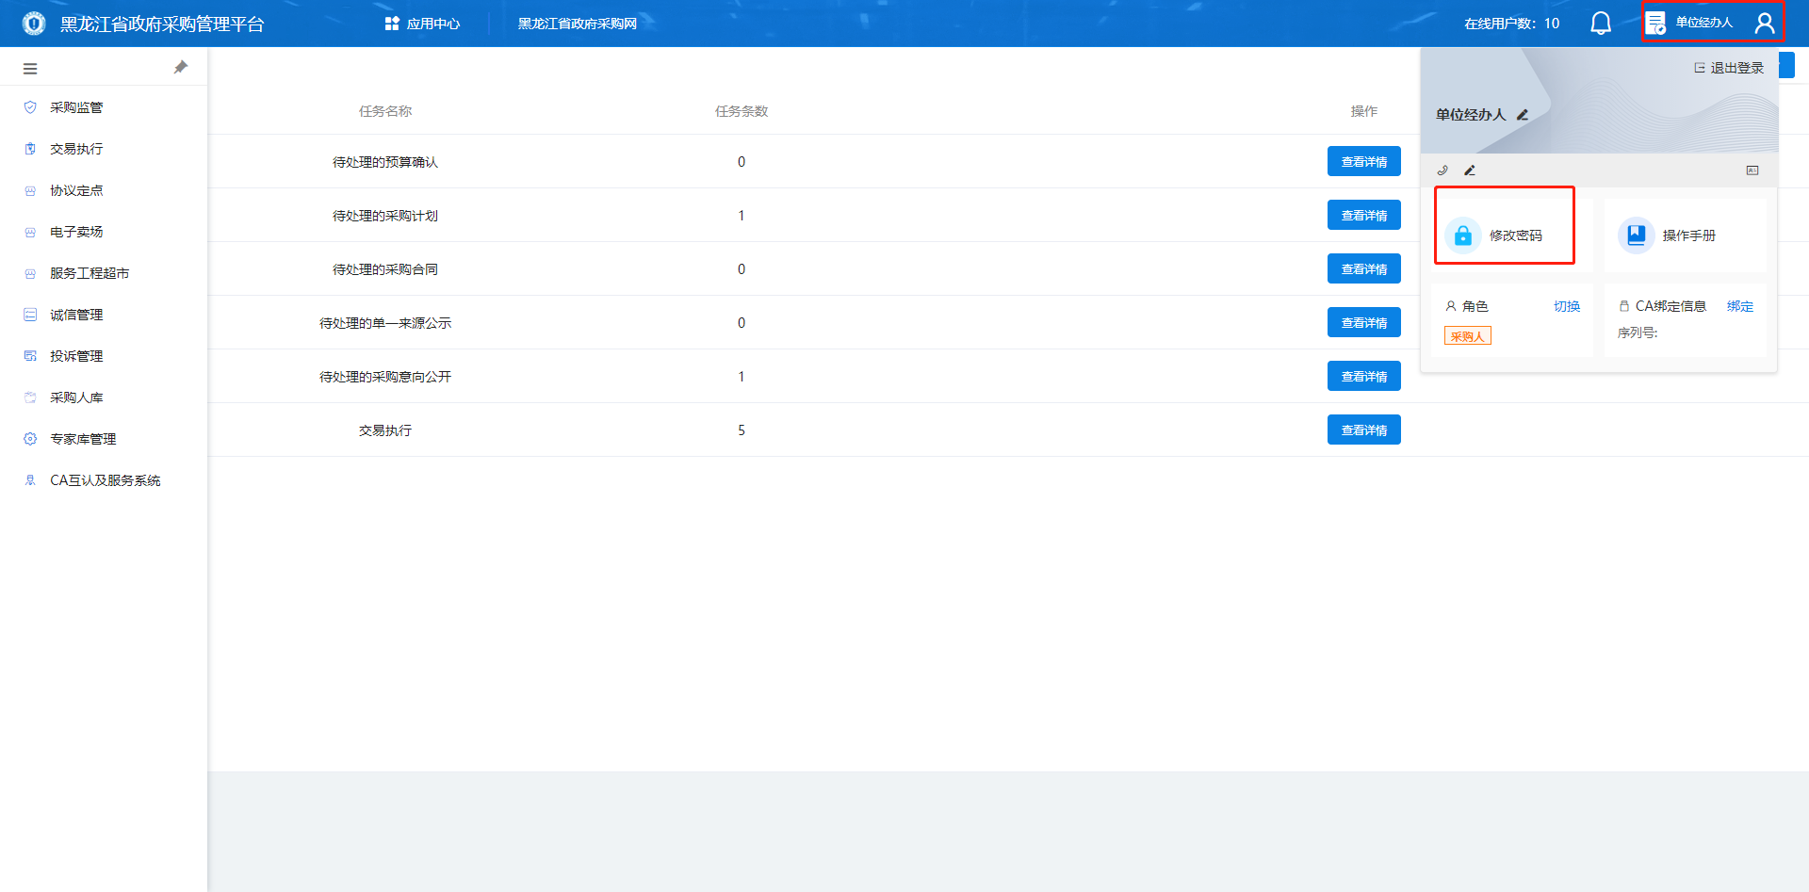View details for the 交易执行 task row
The image size is (1809, 892).
pos(1363,430)
